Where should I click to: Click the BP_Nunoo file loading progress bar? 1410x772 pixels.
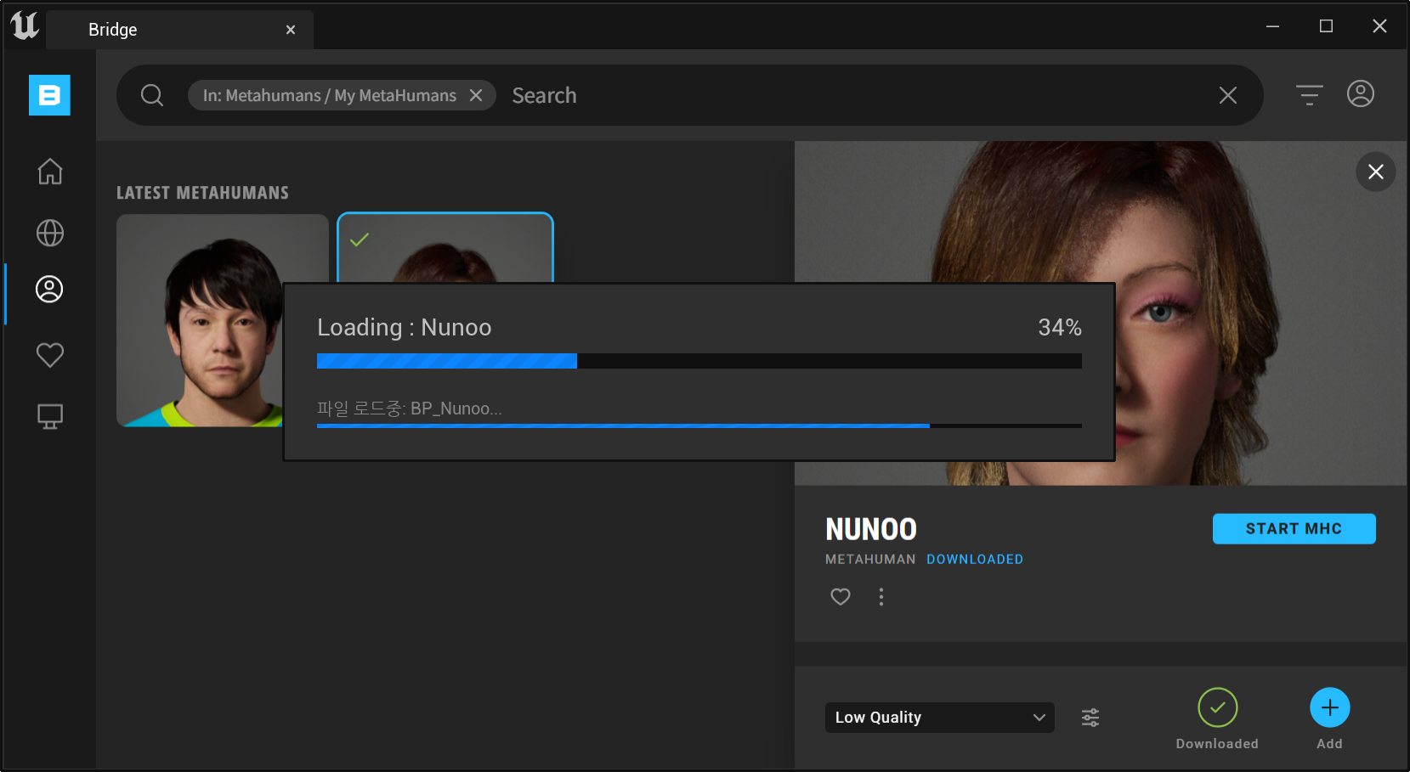pyautogui.click(x=699, y=425)
